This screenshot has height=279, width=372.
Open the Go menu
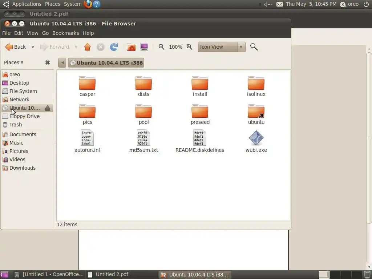tap(45, 33)
